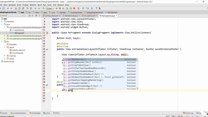Switch to the activity_main.xml editor tab
Screen dimensions: 208x117
pyautogui.click(x=52, y=16)
